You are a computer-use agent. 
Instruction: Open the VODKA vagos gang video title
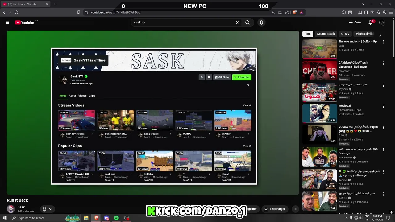(359, 129)
